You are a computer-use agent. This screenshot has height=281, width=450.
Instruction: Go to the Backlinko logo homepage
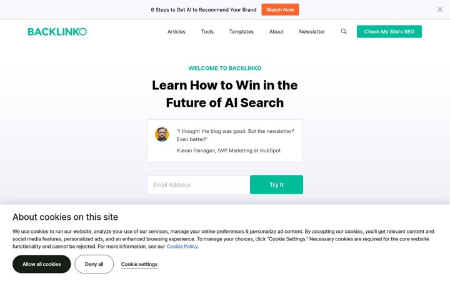click(x=57, y=32)
